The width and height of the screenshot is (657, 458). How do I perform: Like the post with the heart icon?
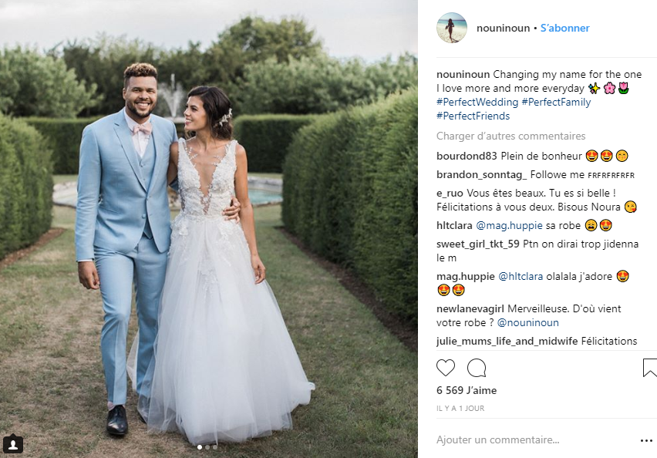(x=446, y=368)
